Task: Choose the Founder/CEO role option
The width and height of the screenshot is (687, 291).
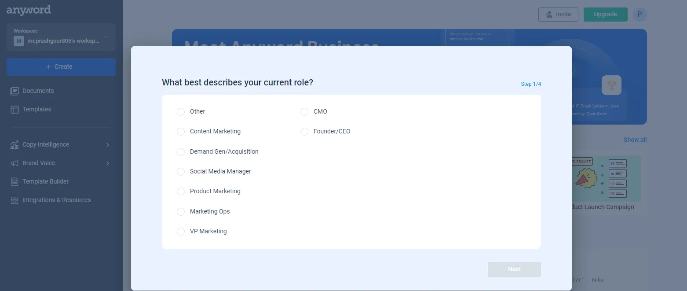Action: point(304,132)
